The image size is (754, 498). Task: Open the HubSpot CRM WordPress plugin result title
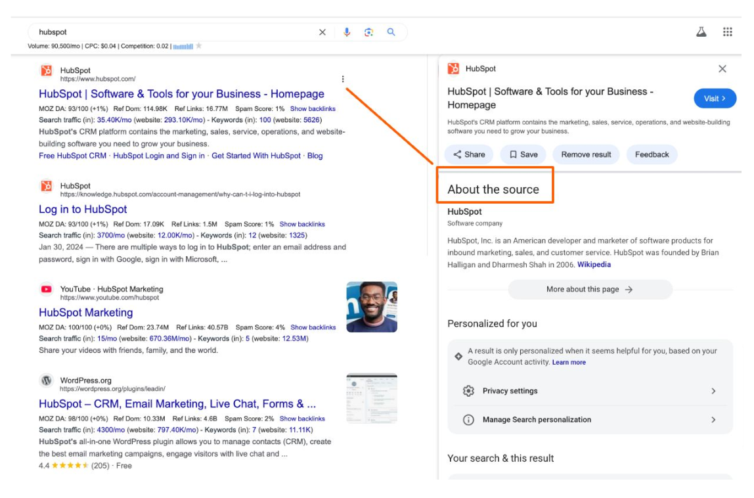[177, 403]
